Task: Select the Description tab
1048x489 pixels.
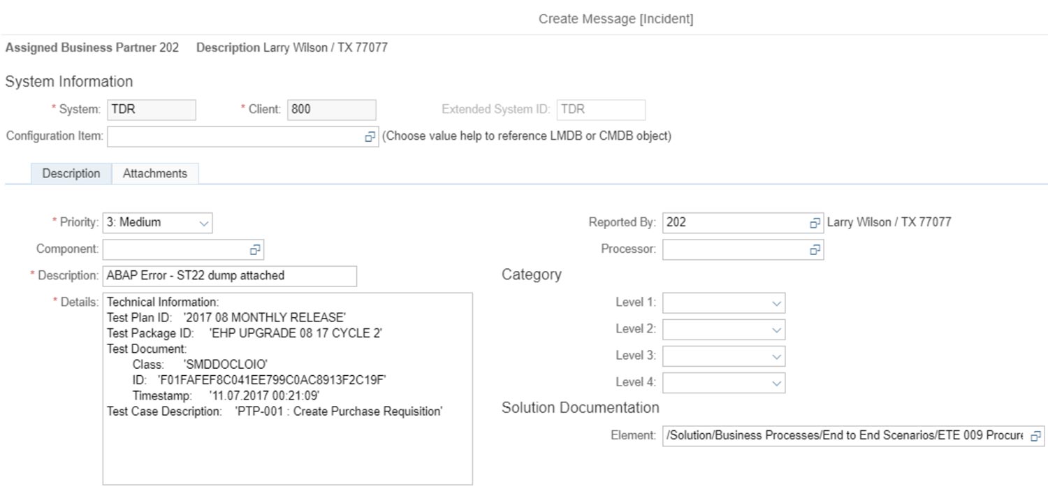Action: (71, 174)
